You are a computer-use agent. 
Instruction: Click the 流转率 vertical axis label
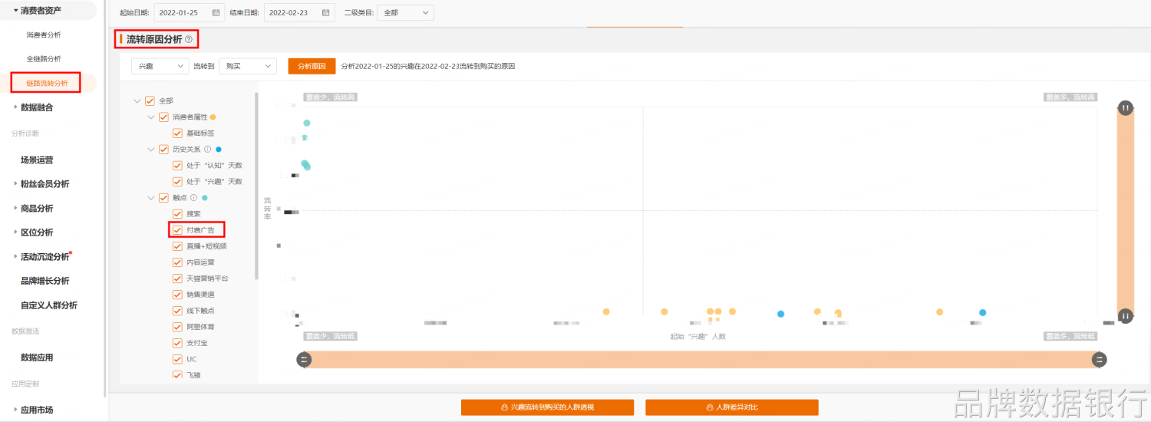point(267,209)
